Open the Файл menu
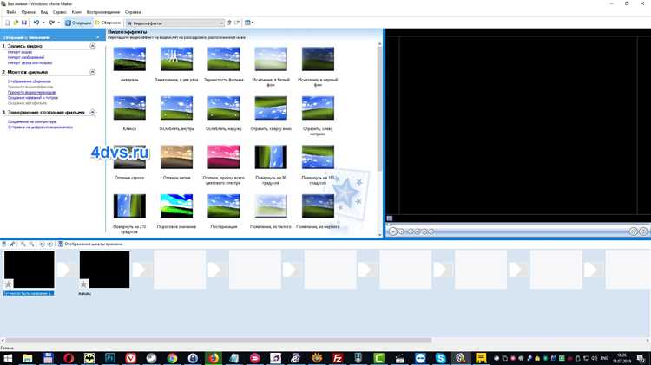The image size is (651, 365). [11, 12]
